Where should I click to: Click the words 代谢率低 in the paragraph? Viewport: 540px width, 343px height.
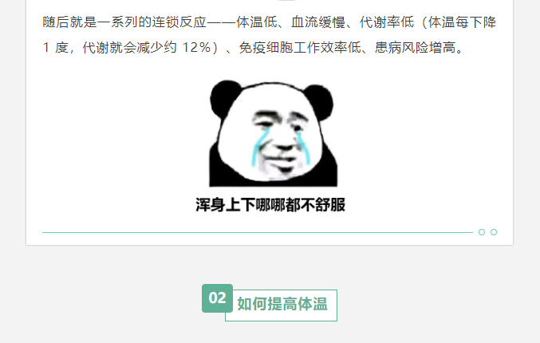(x=387, y=22)
